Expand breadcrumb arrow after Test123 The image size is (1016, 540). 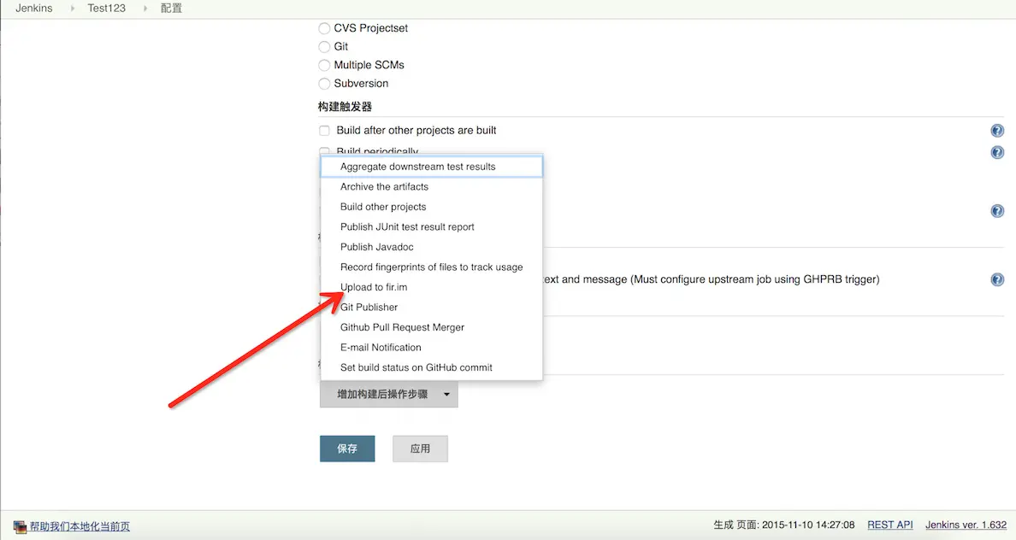145,9
